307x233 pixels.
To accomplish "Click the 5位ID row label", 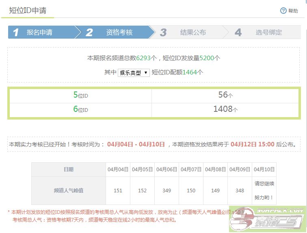I will 81,95.
